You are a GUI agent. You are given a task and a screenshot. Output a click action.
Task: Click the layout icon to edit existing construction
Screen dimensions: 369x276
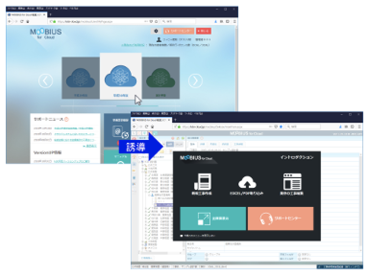(292, 182)
